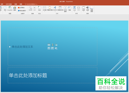129x93 pixels.
Task: Click the 符号 omega symbol icon
Action: pos(78,8)
